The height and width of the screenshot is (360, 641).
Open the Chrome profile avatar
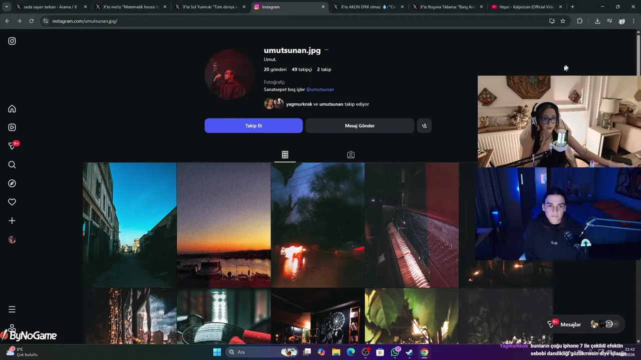click(621, 21)
